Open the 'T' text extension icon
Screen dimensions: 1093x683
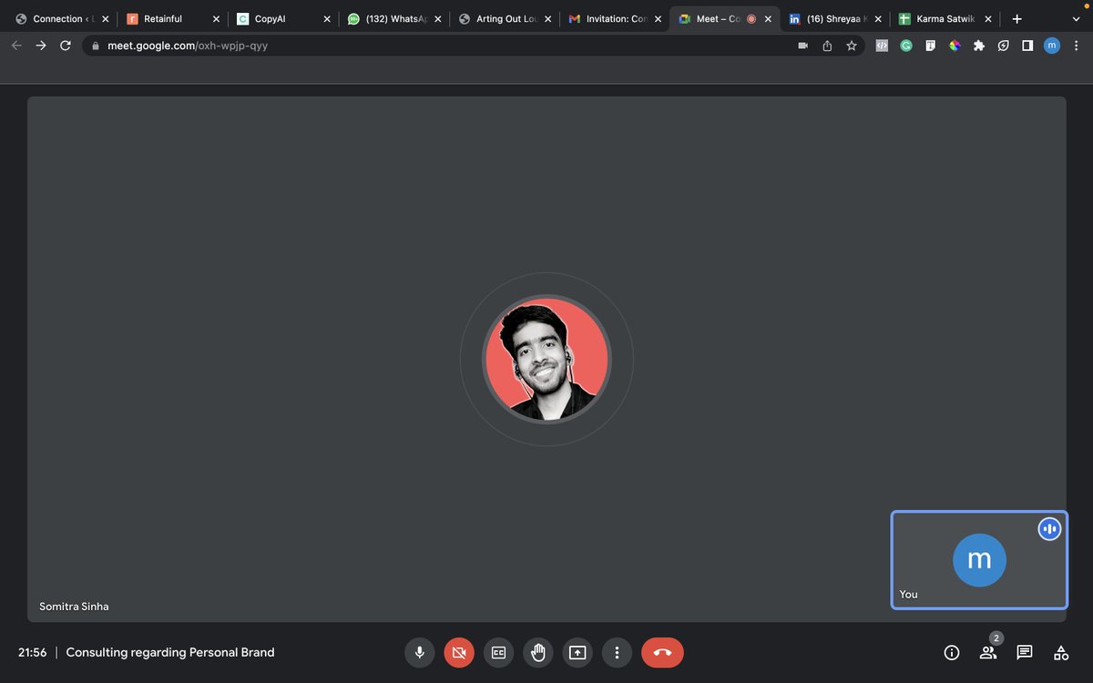(x=930, y=46)
